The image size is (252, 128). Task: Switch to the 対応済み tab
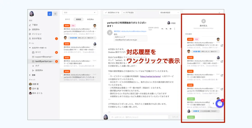tap(90, 19)
